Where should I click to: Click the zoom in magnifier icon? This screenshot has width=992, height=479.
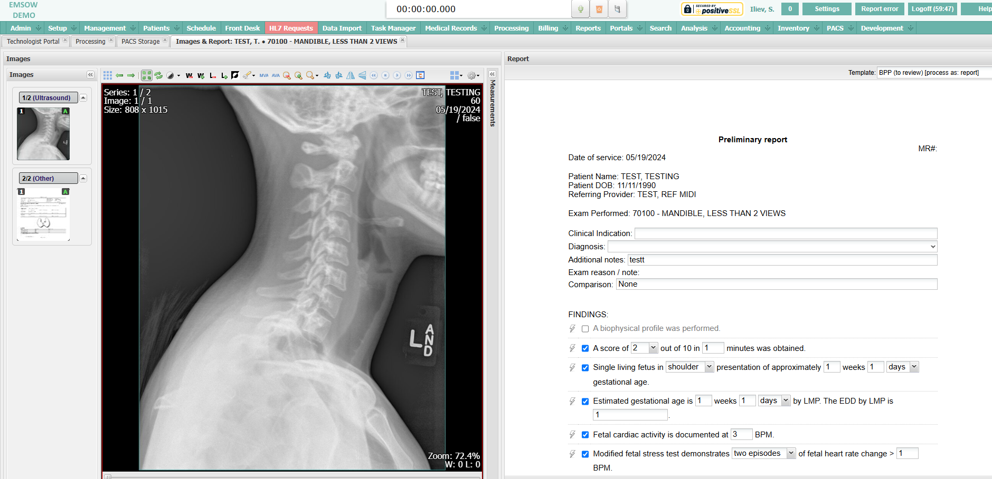pyautogui.click(x=298, y=75)
